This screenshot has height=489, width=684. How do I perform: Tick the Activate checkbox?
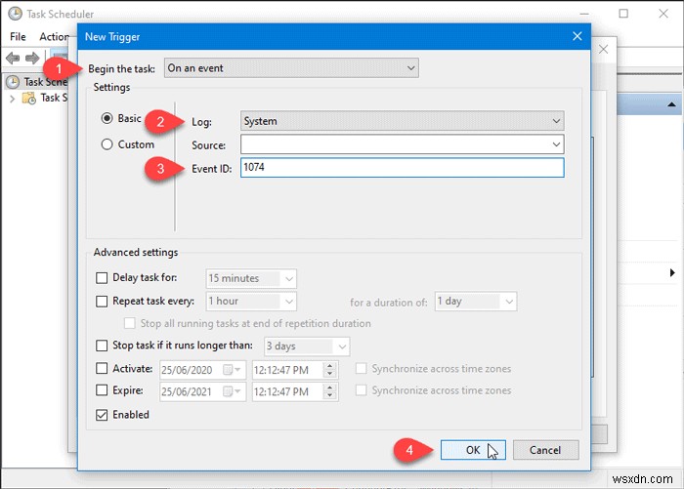pyautogui.click(x=102, y=369)
